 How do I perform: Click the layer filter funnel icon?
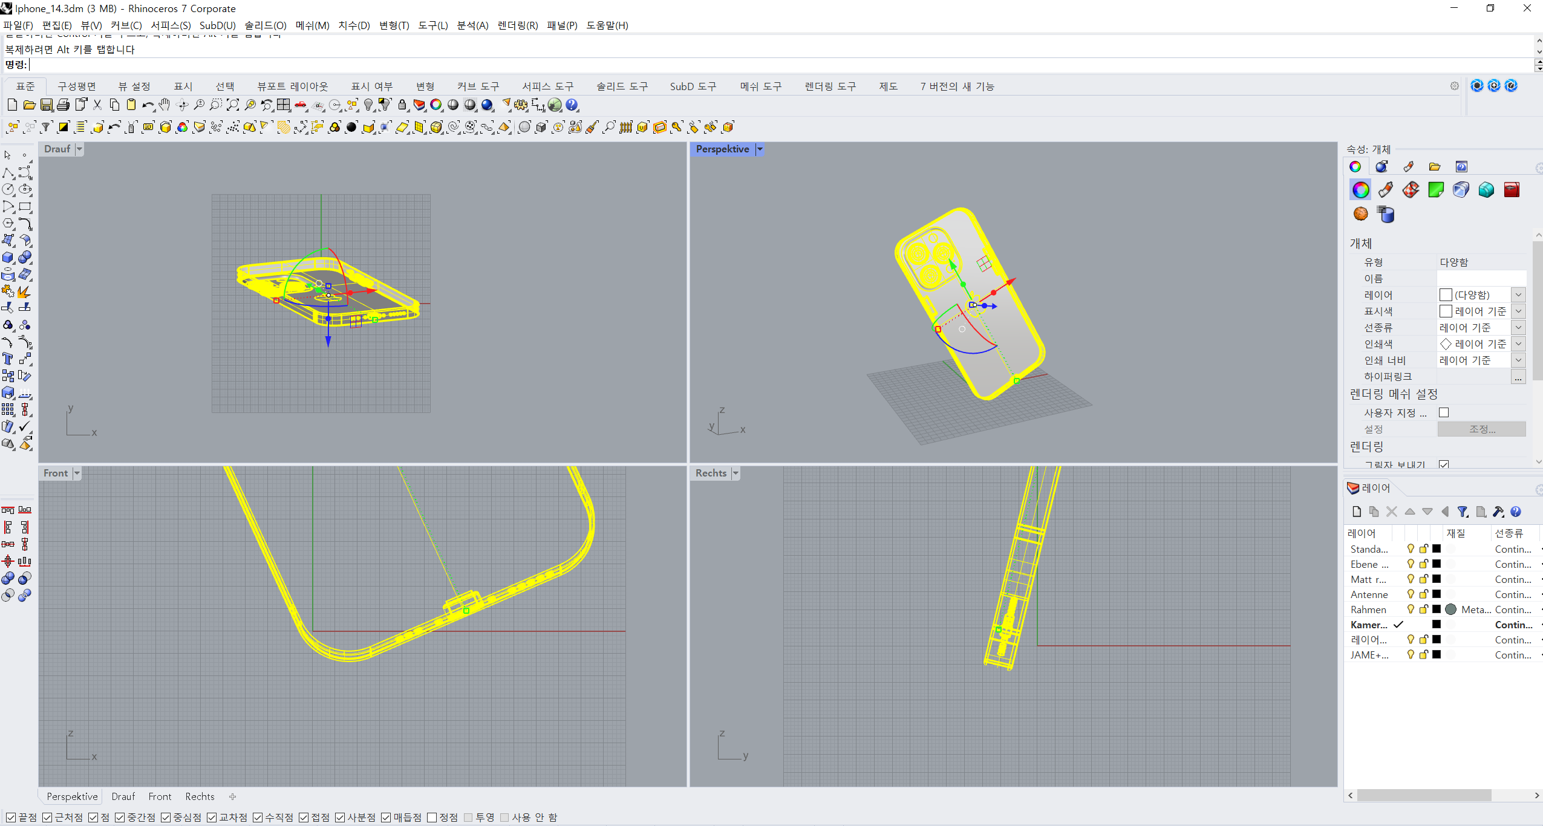click(1463, 512)
